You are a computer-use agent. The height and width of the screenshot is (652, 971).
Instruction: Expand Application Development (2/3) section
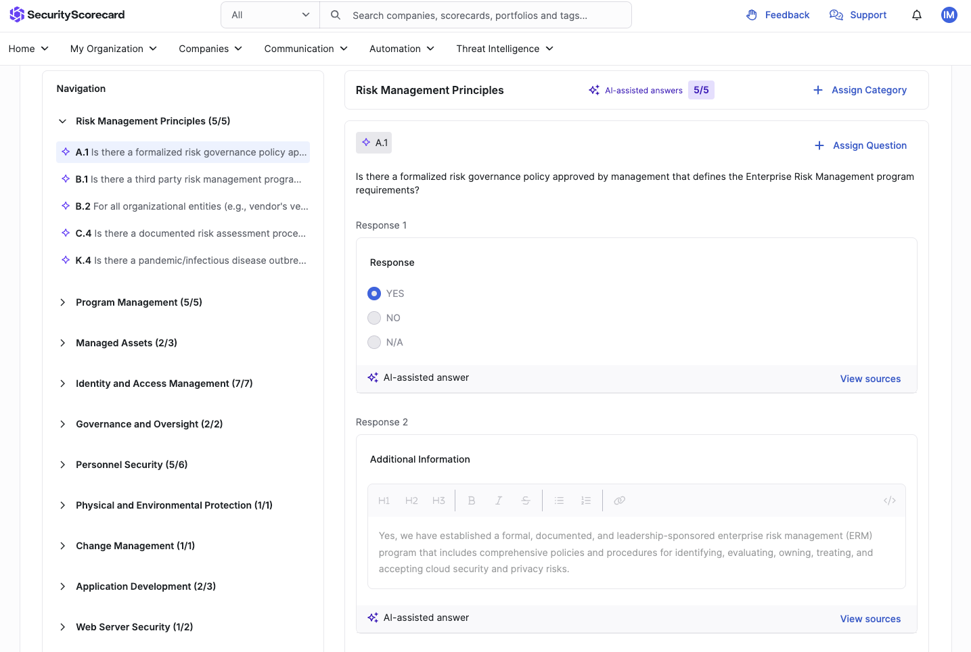[62, 586]
